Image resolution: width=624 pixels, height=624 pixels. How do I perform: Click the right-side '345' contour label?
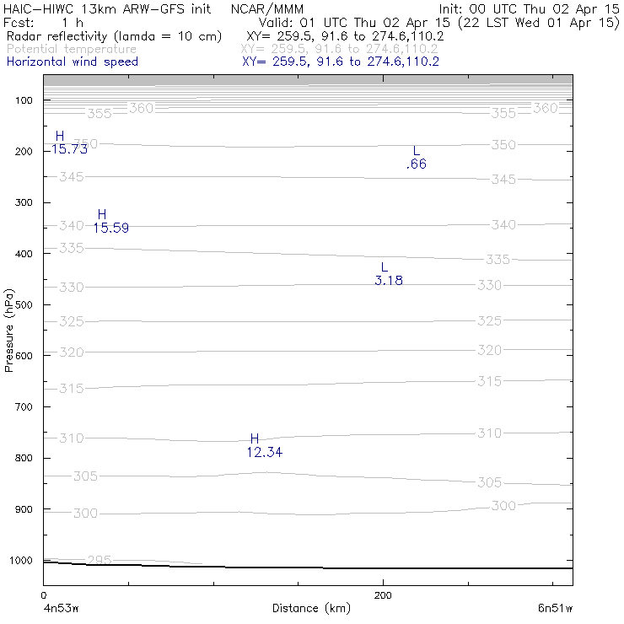click(x=503, y=180)
